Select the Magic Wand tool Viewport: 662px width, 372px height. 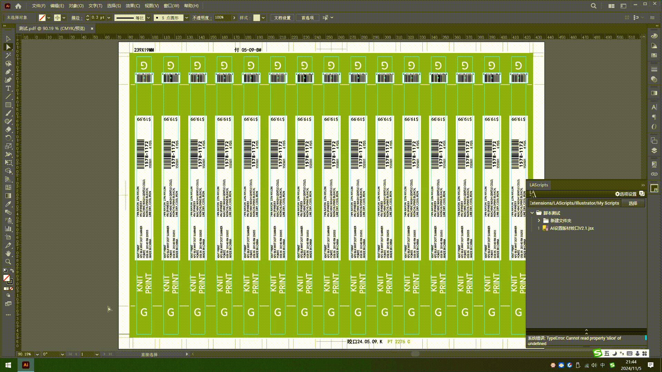(x=8, y=55)
